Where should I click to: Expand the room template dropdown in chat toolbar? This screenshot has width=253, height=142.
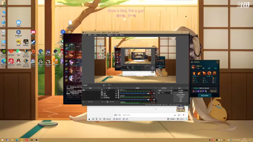click(176, 119)
